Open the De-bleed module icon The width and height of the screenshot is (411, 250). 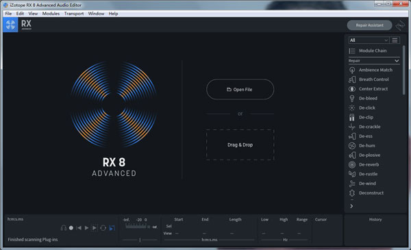pyautogui.click(x=352, y=98)
